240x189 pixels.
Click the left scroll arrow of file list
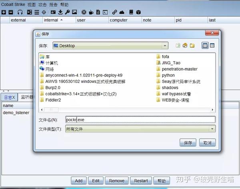(x=42, y=110)
